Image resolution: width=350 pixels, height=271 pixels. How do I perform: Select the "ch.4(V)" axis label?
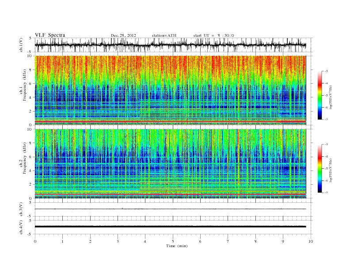(x=21, y=227)
